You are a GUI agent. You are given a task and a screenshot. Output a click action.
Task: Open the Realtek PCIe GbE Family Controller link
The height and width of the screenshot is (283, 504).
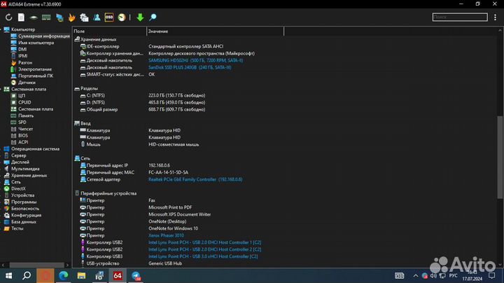195,179
